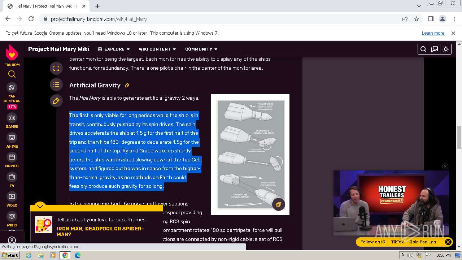Expand the Wiki Content menu
462x260 pixels.
tap(157, 49)
